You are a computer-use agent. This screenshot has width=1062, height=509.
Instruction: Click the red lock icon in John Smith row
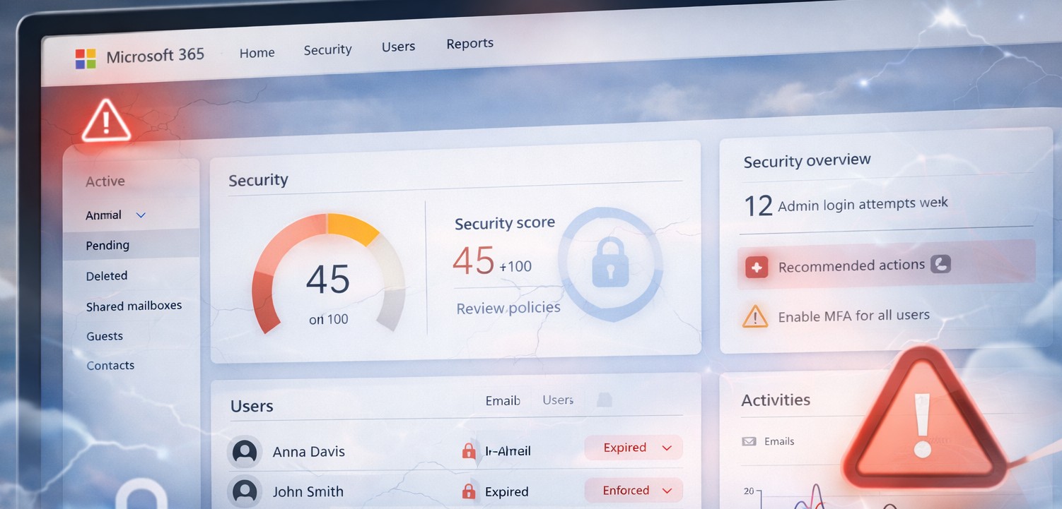(468, 491)
